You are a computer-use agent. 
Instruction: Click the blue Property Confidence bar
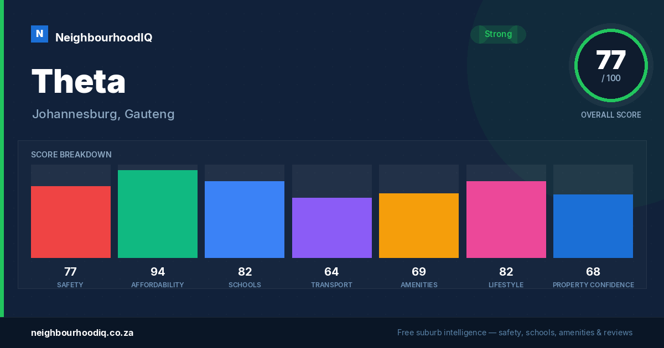pyautogui.click(x=593, y=226)
